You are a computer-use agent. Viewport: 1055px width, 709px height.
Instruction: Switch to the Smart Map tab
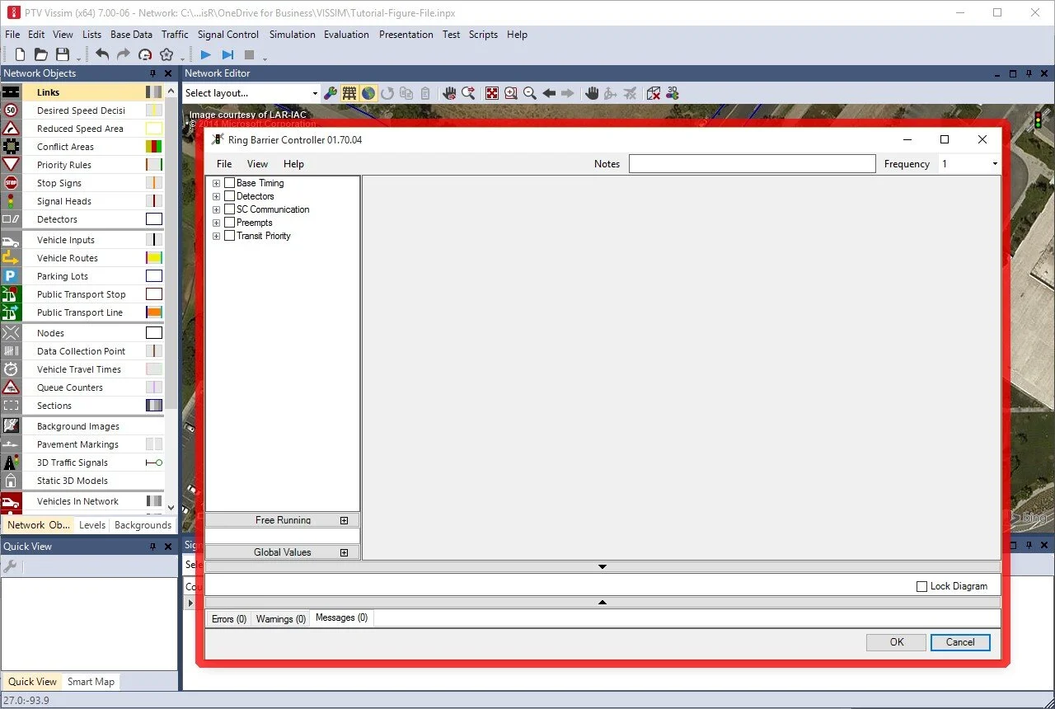click(x=91, y=681)
